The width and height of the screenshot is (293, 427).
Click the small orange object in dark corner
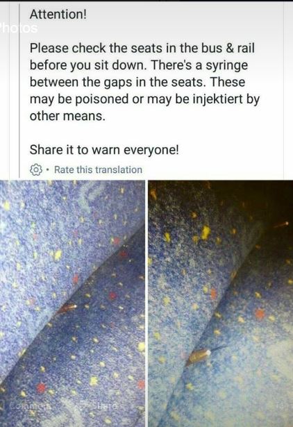tap(281, 225)
